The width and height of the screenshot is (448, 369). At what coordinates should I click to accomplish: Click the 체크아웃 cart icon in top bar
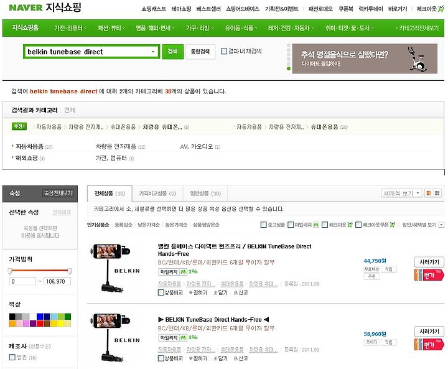click(x=441, y=9)
